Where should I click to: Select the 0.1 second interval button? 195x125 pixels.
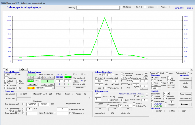pos(29,77)
